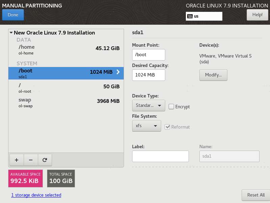The height and width of the screenshot is (203, 270).
Task: Toggle the Reformat checkbox
Action: tap(167, 127)
